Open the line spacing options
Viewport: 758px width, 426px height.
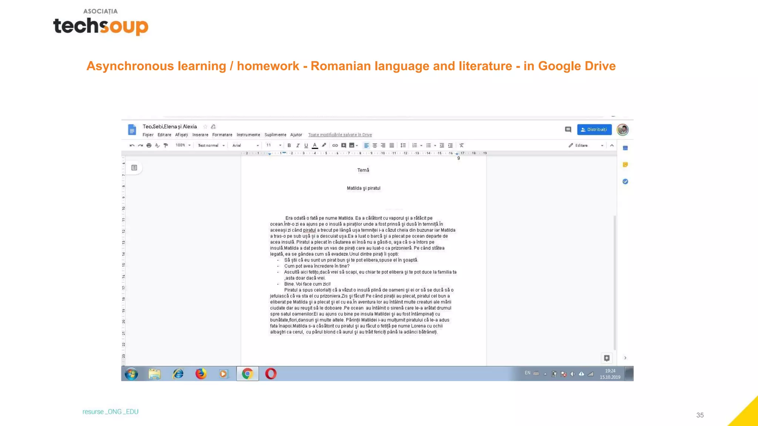pyautogui.click(x=403, y=145)
